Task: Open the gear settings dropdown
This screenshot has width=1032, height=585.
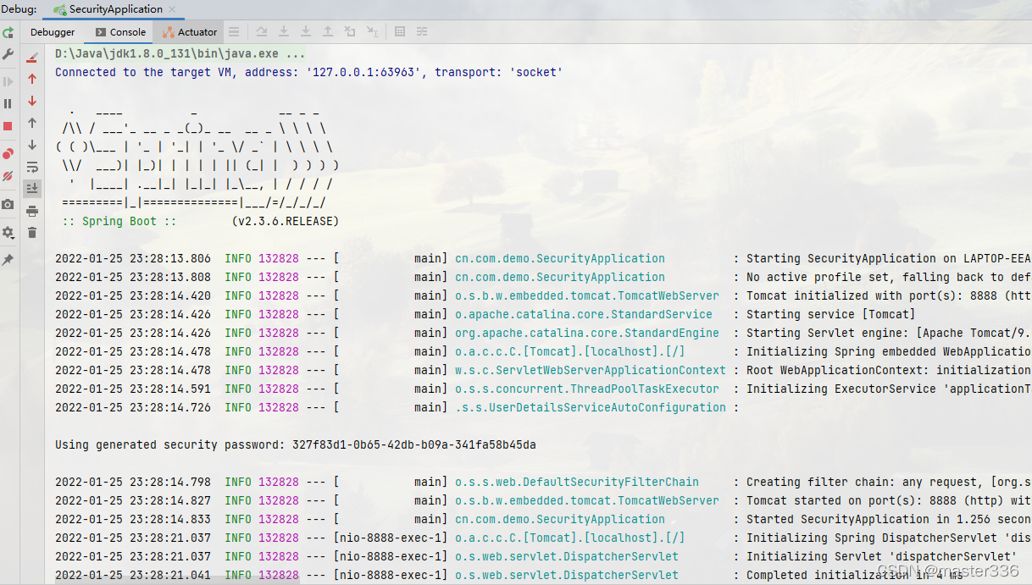Action: [8, 232]
